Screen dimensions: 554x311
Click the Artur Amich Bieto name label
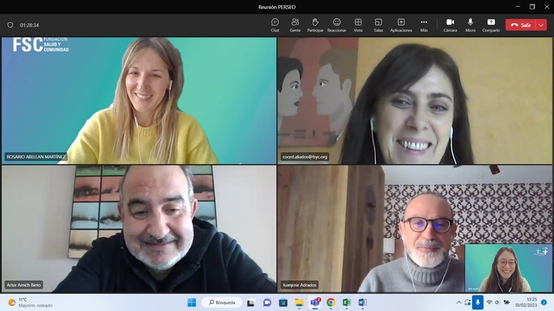(x=24, y=285)
